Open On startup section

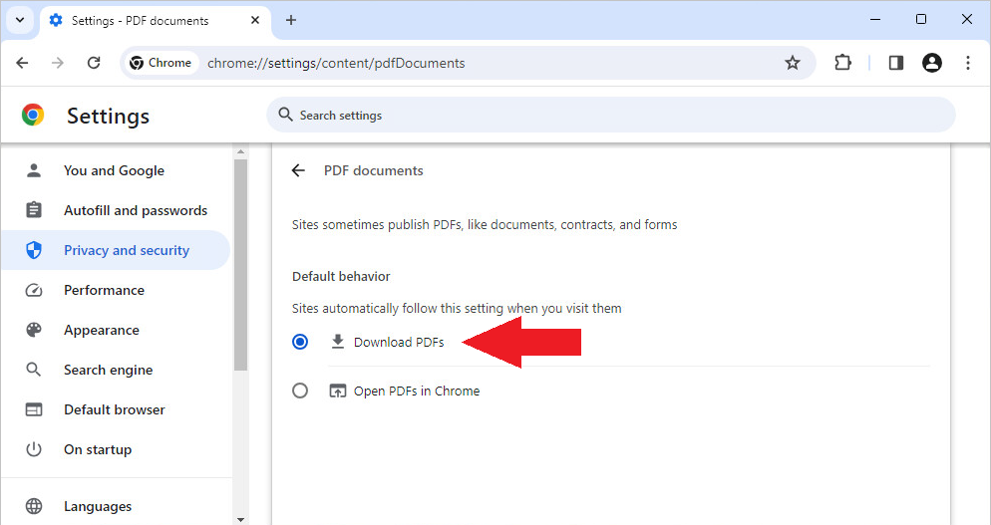tap(115, 449)
